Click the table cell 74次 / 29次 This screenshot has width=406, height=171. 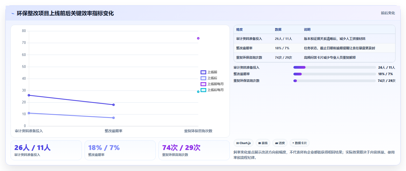(283, 57)
